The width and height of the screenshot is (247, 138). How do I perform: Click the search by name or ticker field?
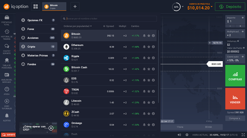(x=109, y=19)
